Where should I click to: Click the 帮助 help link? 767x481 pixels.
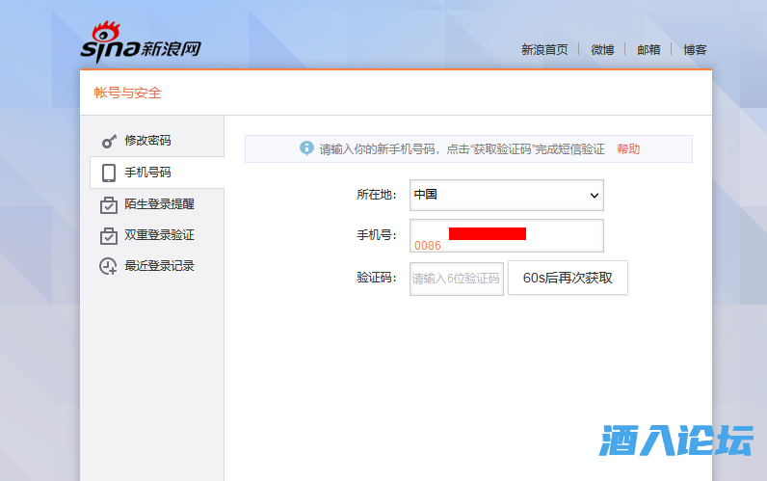coord(628,149)
